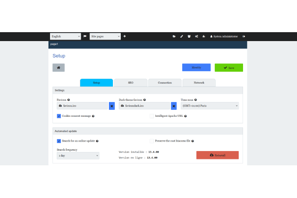Image resolution: width=297 pixels, height=198 pixels.
Task: Click the home icon button below Setup
Action: pos(58,68)
